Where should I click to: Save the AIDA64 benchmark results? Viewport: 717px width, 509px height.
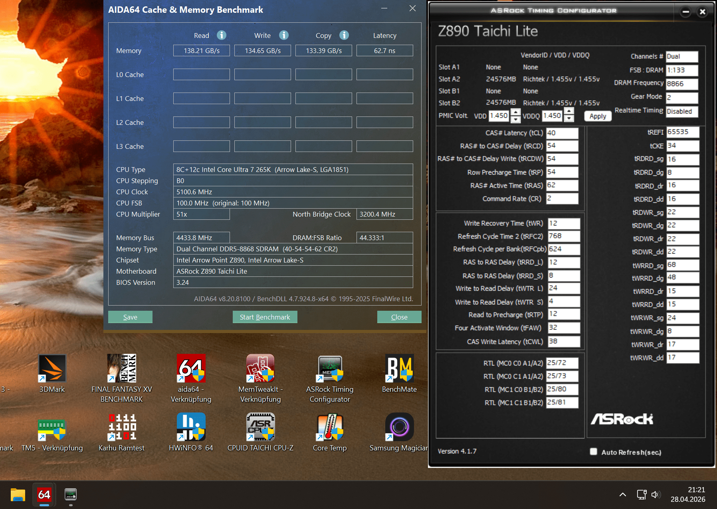[x=130, y=317]
